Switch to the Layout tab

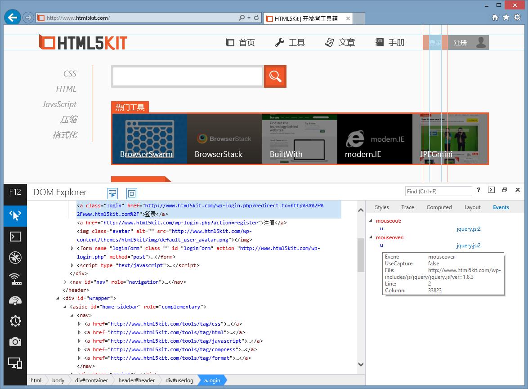[472, 207]
